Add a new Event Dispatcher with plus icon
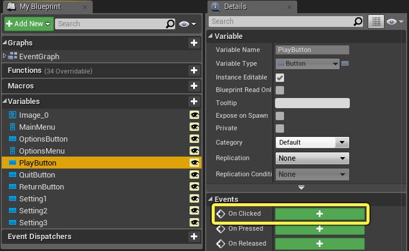Screen dimensions: 409x251 click(x=194, y=237)
